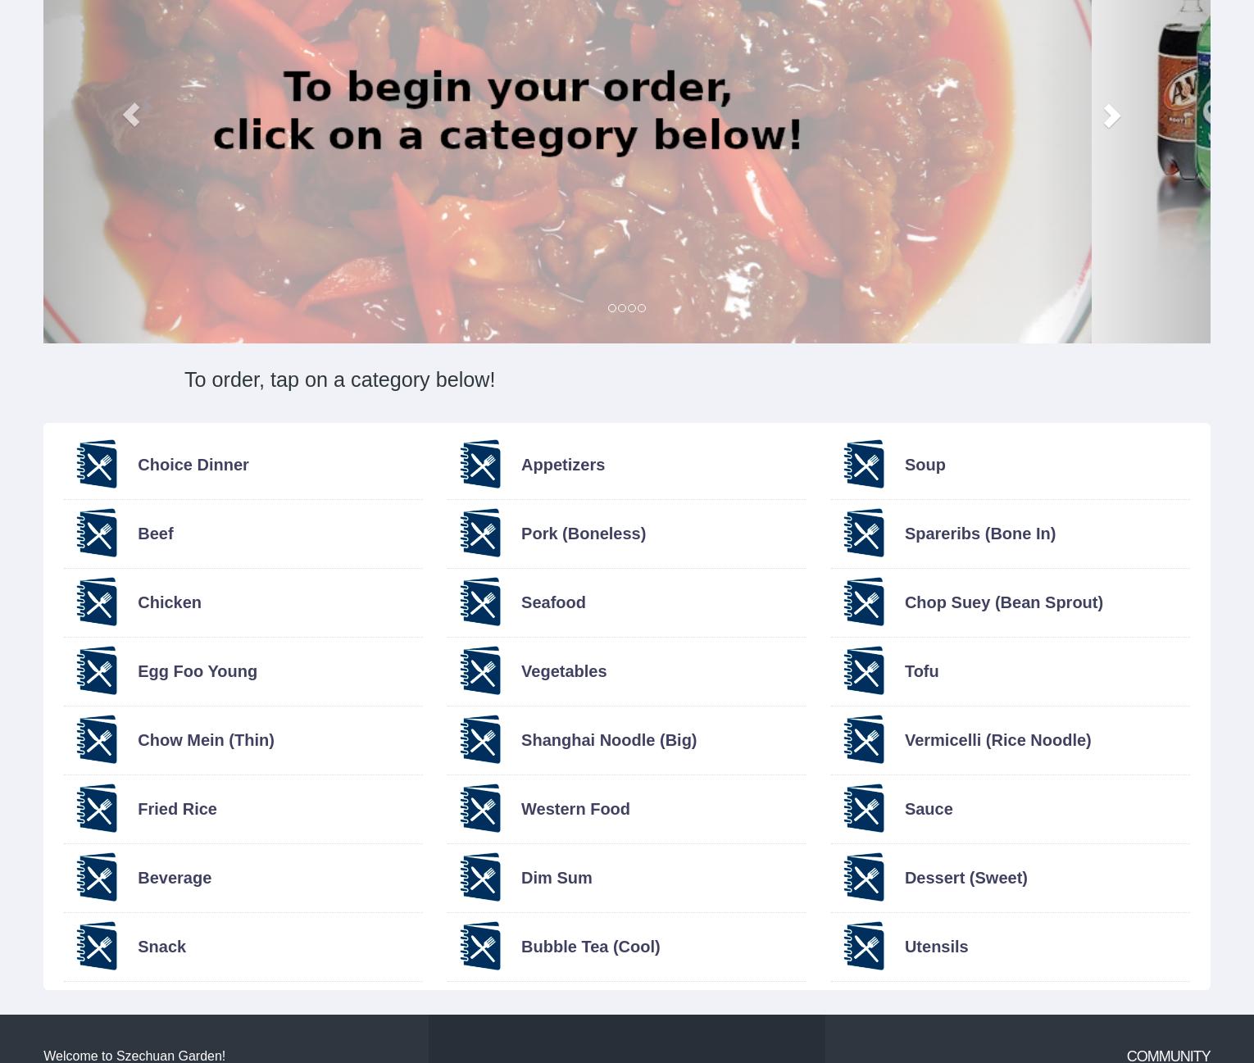Select the last carousel indicator dot

pos(642,308)
